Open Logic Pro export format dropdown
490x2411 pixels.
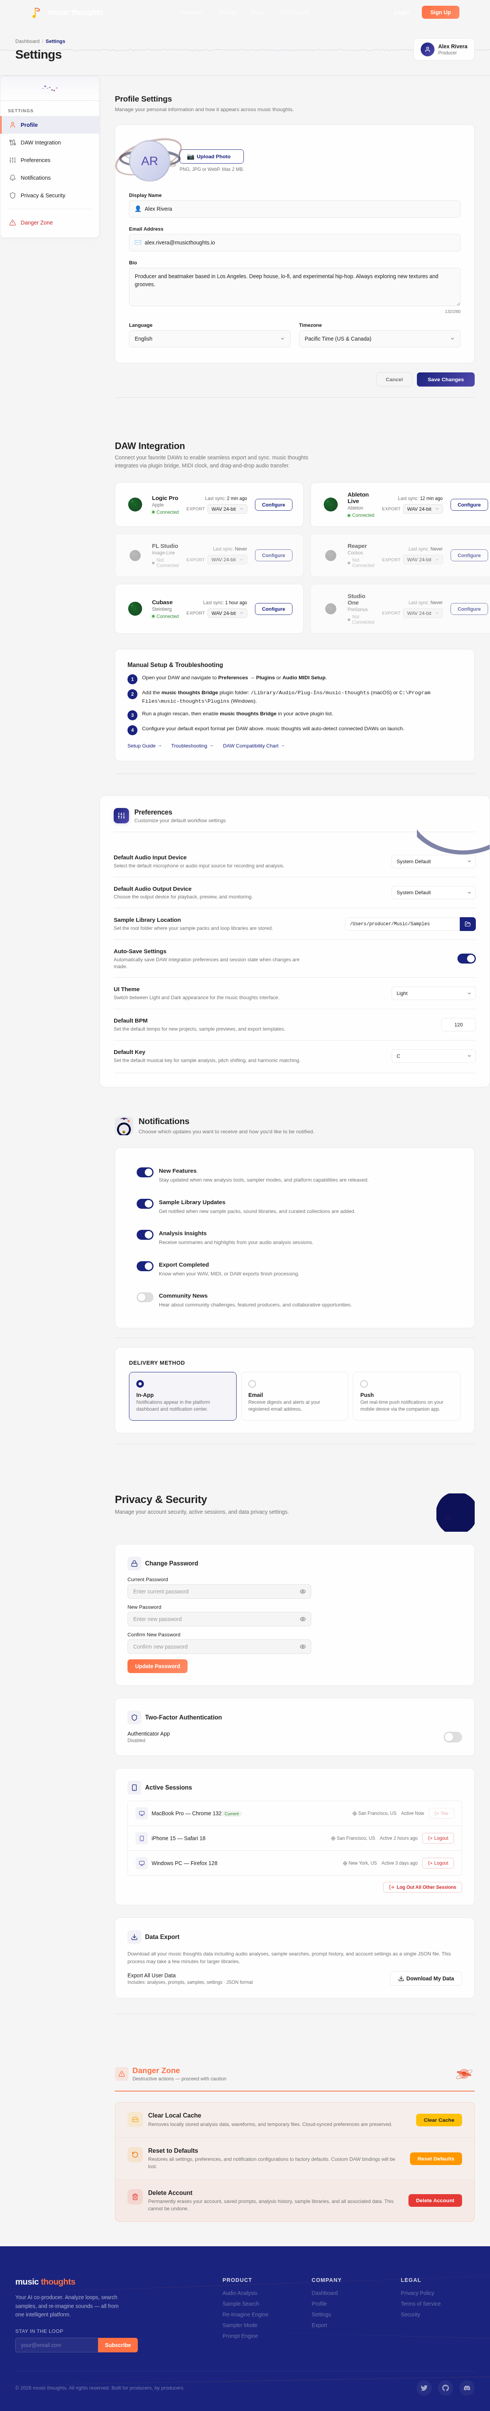pyautogui.click(x=227, y=509)
